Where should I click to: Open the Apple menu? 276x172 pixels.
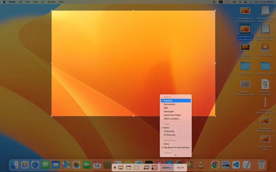coord(4,2)
